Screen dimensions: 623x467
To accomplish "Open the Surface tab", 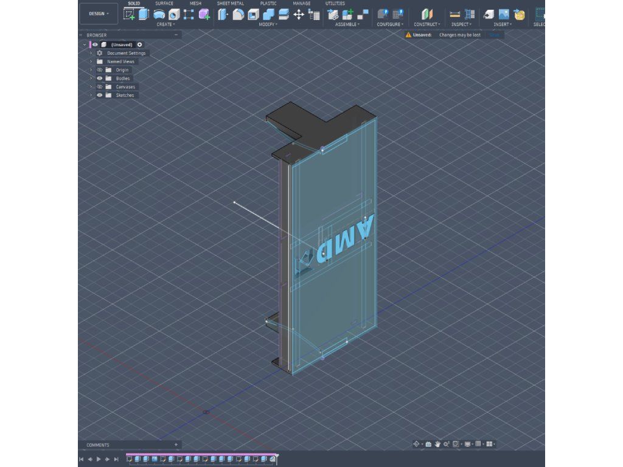I will tap(164, 4).
